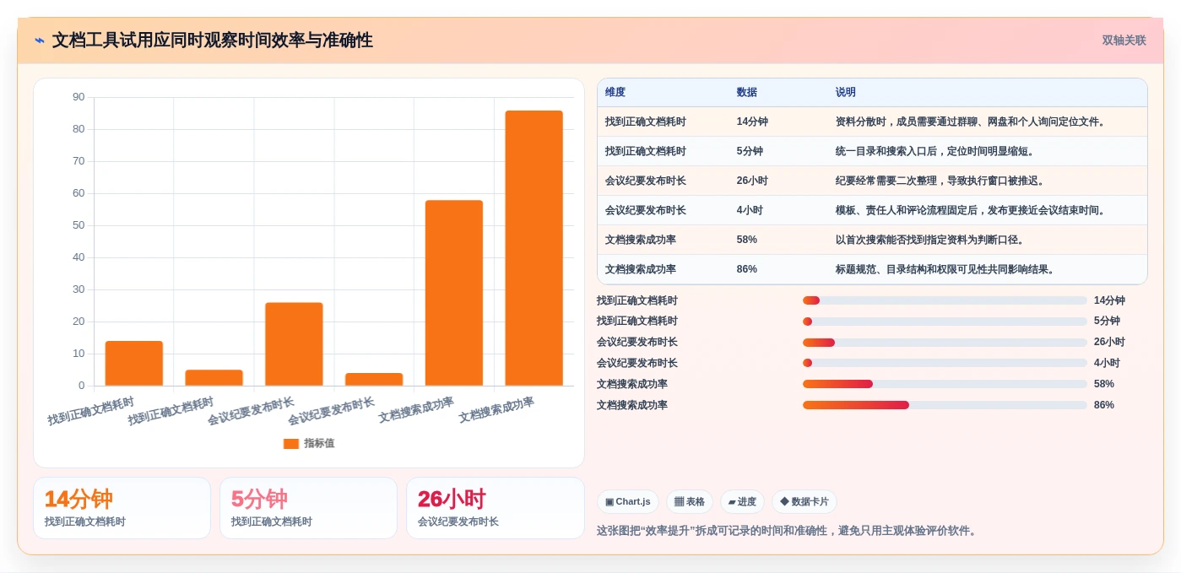Open the 5分钟 data card
This screenshot has width=1181, height=573.
pyautogui.click(x=309, y=508)
